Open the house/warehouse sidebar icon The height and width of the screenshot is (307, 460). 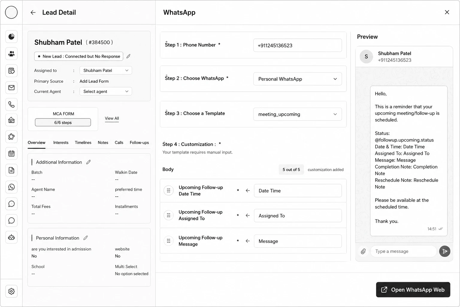pos(11,120)
